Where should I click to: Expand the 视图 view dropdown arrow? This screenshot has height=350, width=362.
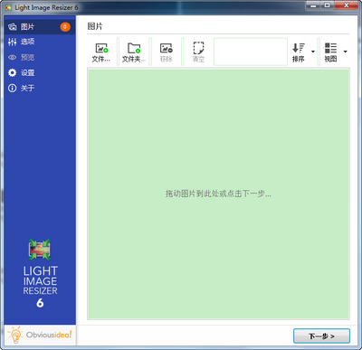point(345,52)
